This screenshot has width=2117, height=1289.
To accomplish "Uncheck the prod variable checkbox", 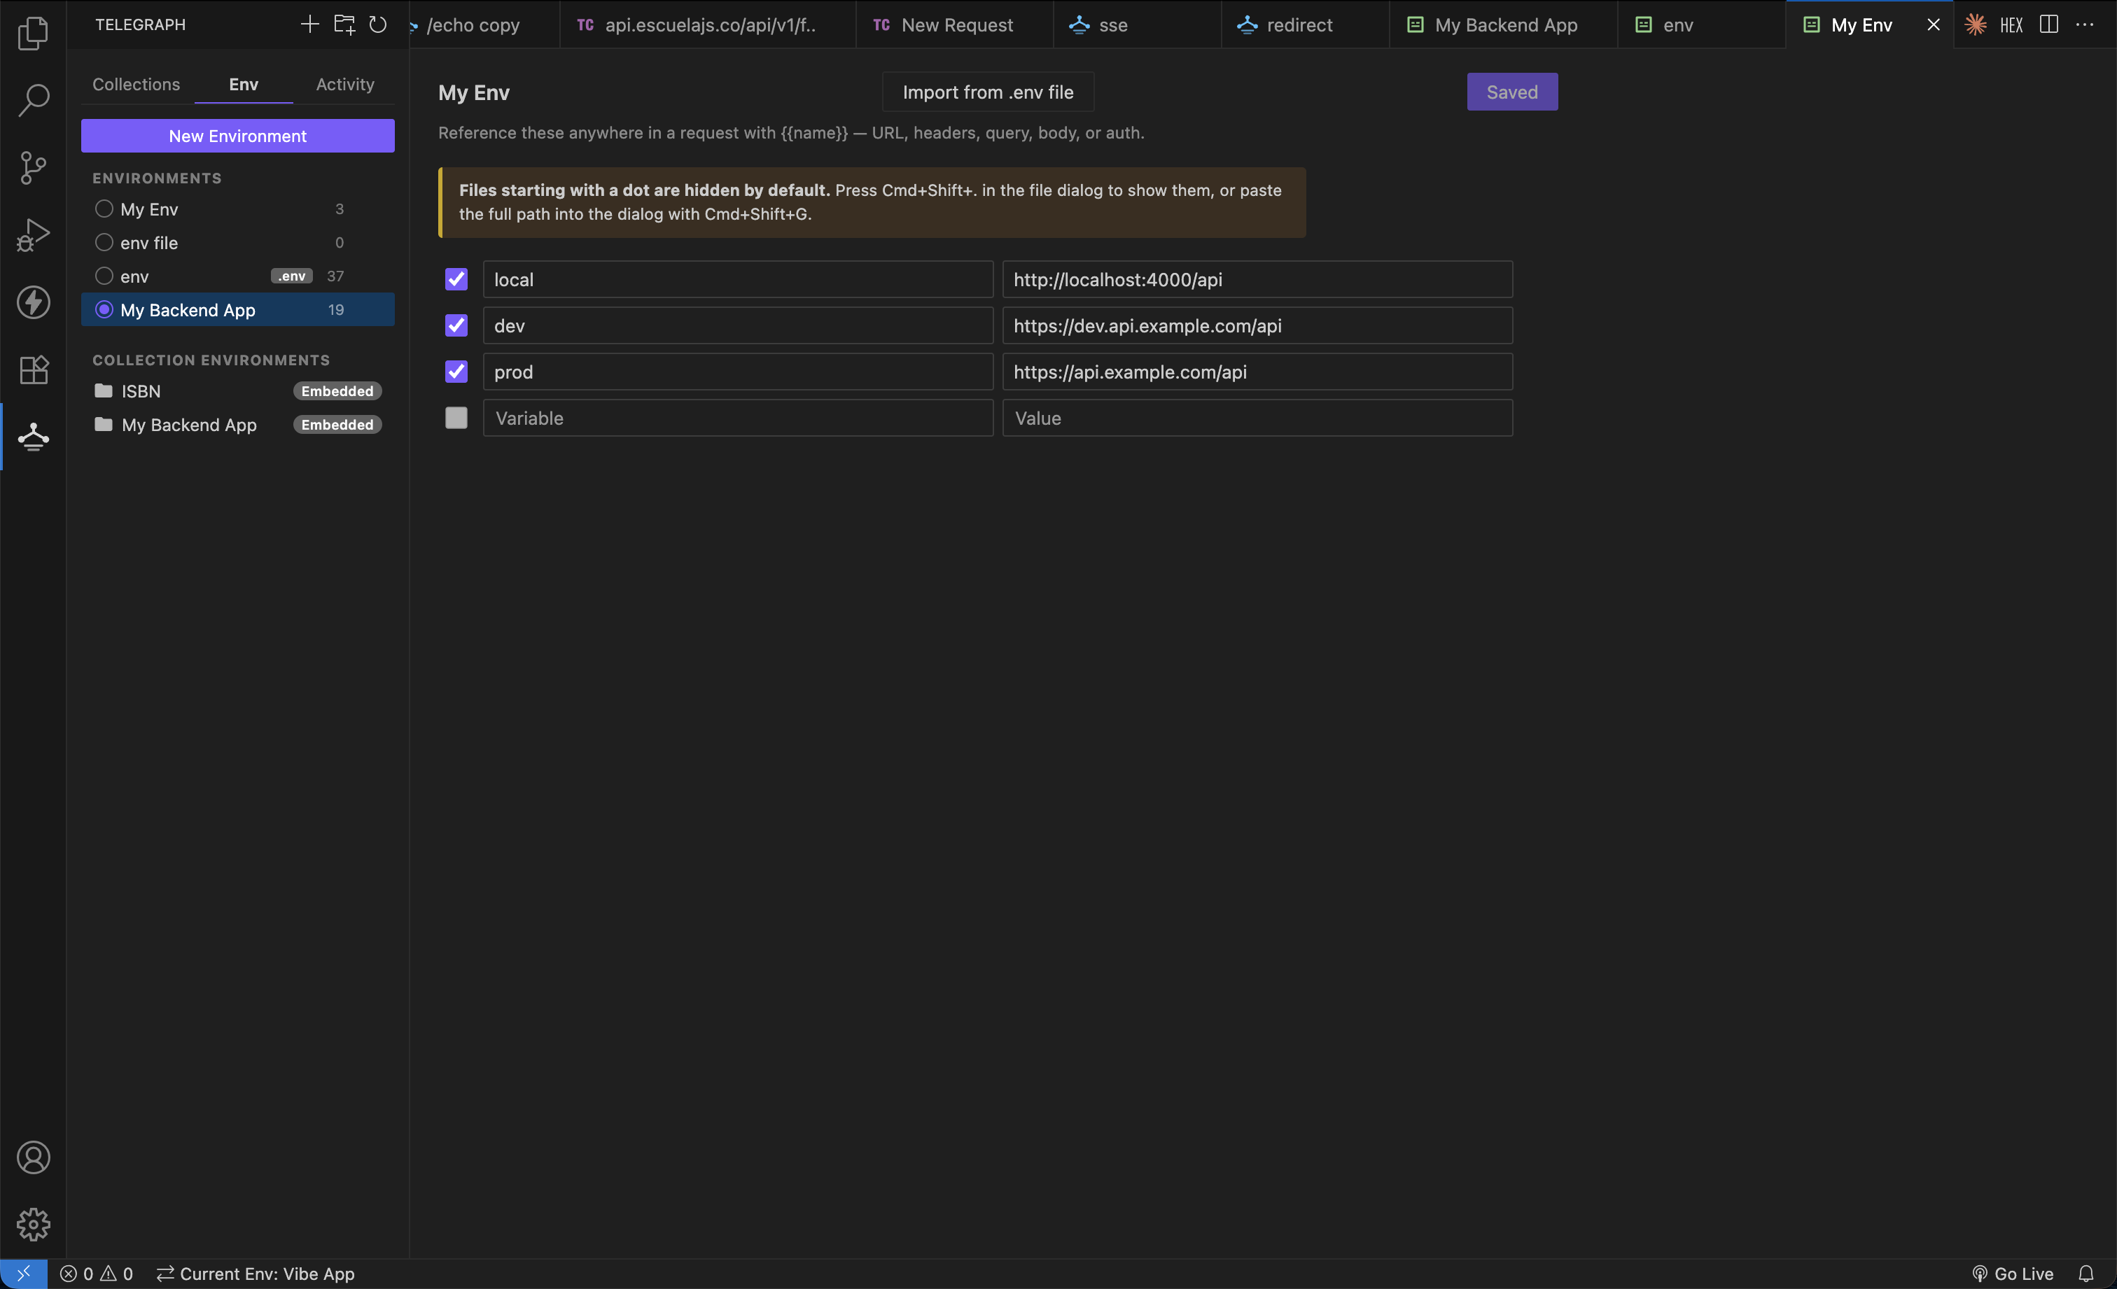I will click(x=456, y=372).
